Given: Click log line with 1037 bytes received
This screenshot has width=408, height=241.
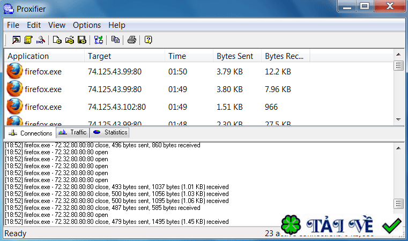Looking at the screenshot, I should coord(117,187).
